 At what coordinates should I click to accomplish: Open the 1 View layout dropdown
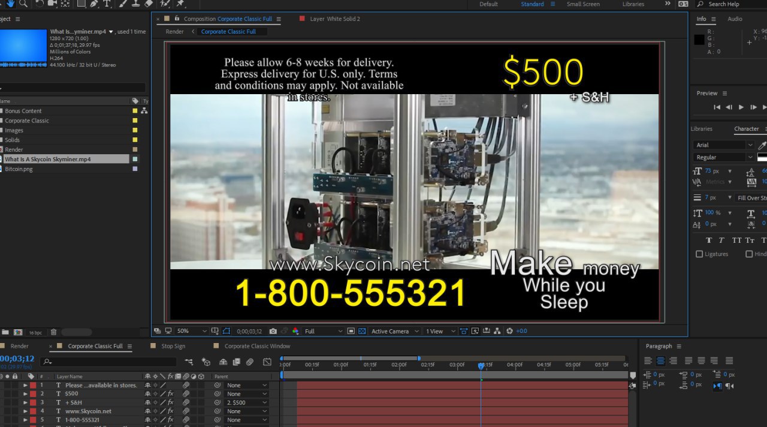[x=440, y=331]
